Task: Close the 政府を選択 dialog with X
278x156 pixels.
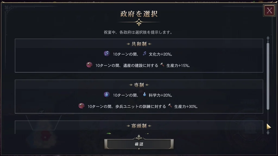Action: click(269, 11)
